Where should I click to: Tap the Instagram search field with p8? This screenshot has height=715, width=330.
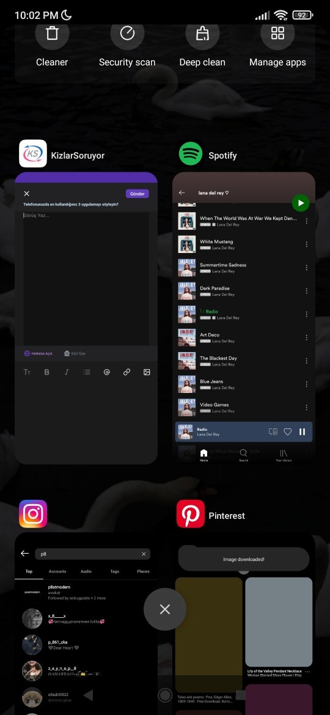[x=92, y=554]
